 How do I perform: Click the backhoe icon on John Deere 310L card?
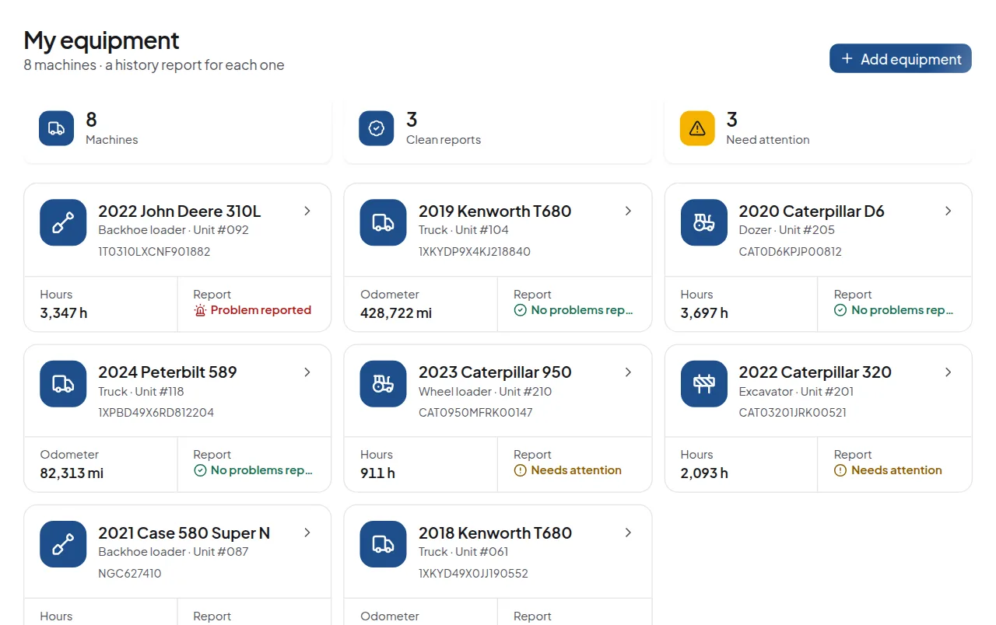click(x=63, y=223)
